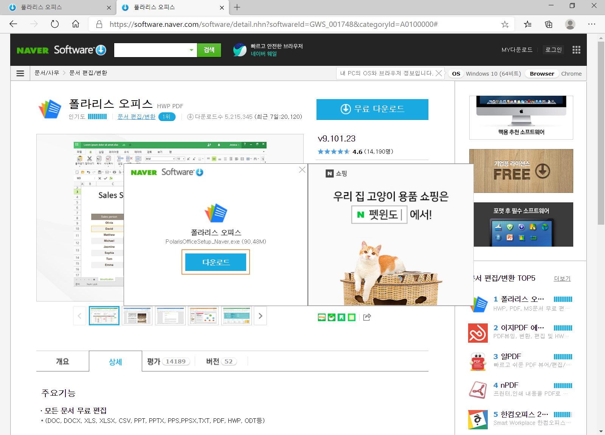Screen dimensions: 605x435
Task: Open the Favorites list icon
Action: point(527,24)
